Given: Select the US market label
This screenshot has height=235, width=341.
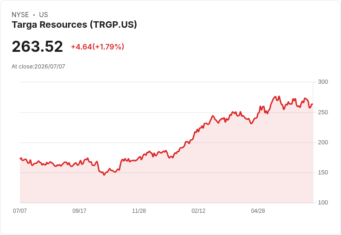Looking at the screenshot, I should (44, 15).
